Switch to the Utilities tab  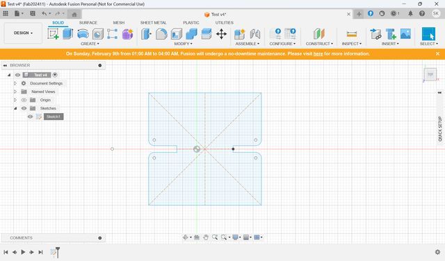coord(224,23)
